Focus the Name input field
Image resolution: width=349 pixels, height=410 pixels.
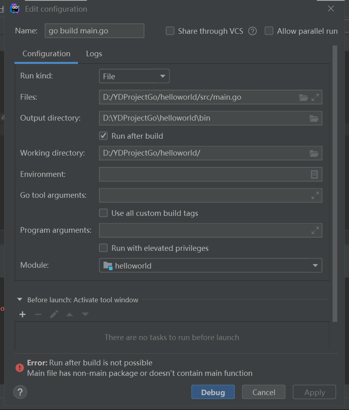pyautogui.click(x=94, y=31)
